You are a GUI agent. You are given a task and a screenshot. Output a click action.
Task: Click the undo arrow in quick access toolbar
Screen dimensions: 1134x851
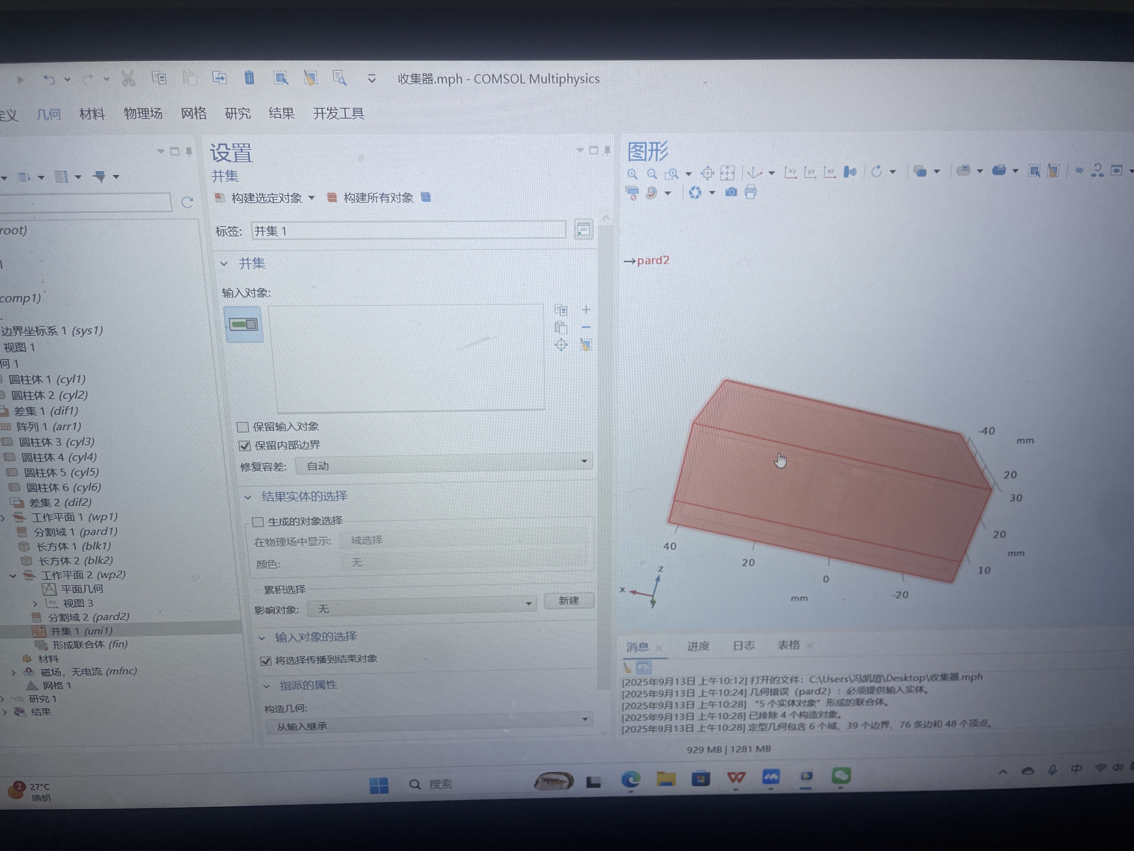click(x=49, y=80)
